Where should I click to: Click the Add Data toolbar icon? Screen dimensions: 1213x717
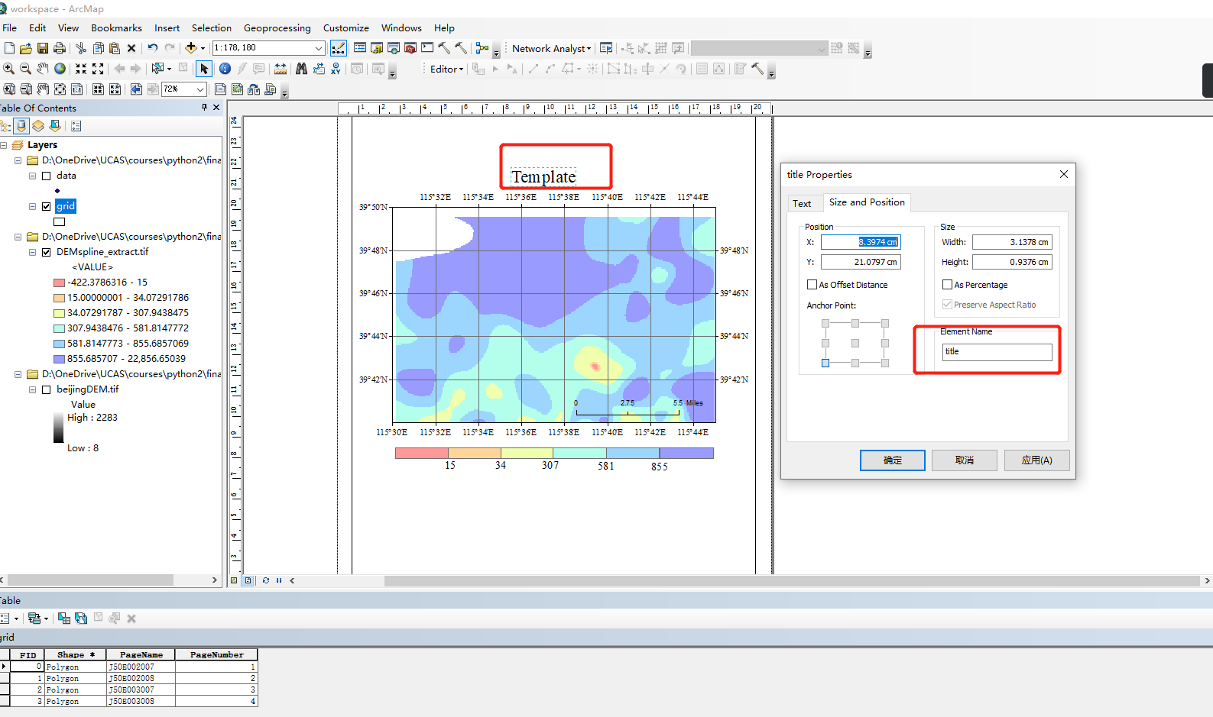[191, 48]
